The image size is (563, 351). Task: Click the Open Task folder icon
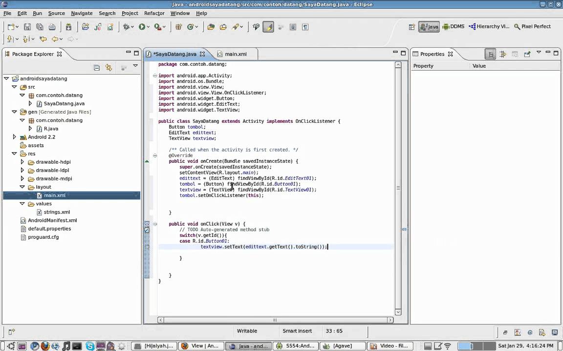coord(223,27)
